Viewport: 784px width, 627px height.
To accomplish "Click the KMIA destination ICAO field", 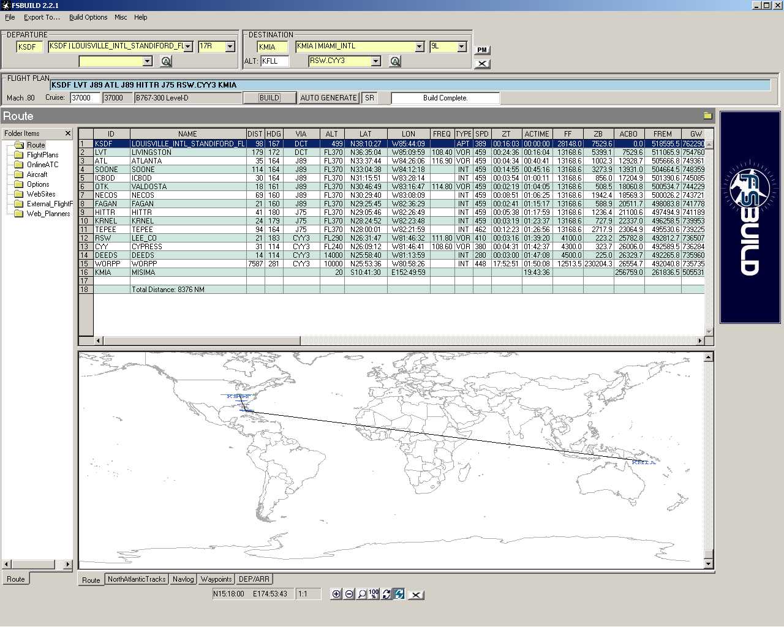I will click(273, 47).
